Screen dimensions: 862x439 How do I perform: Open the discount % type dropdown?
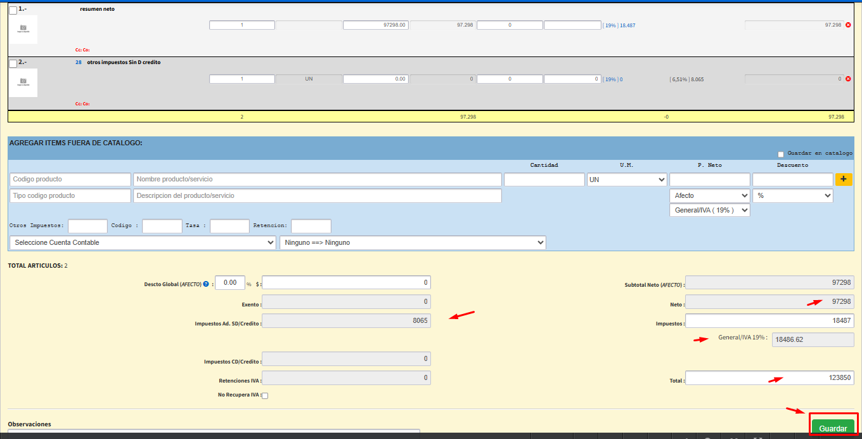coord(792,196)
